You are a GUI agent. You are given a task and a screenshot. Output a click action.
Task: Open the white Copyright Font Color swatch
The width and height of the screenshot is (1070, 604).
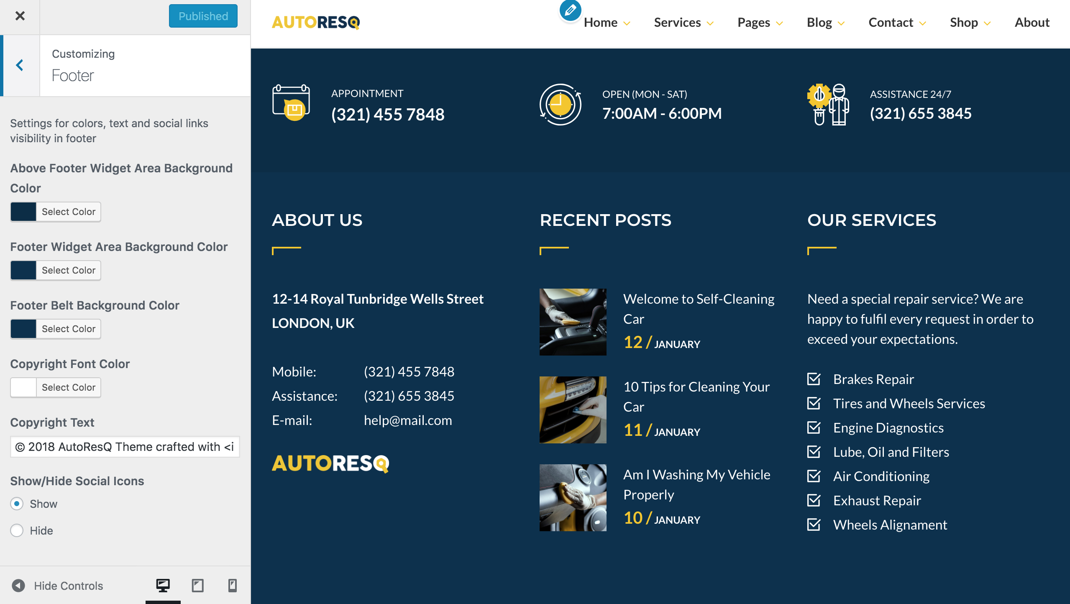pyautogui.click(x=23, y=387)
